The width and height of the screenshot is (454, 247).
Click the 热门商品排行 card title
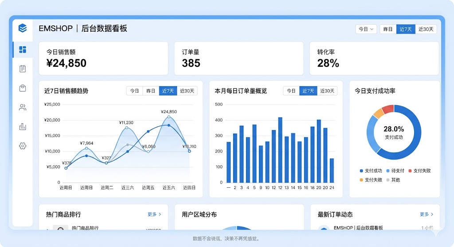[x=63, y=214]
